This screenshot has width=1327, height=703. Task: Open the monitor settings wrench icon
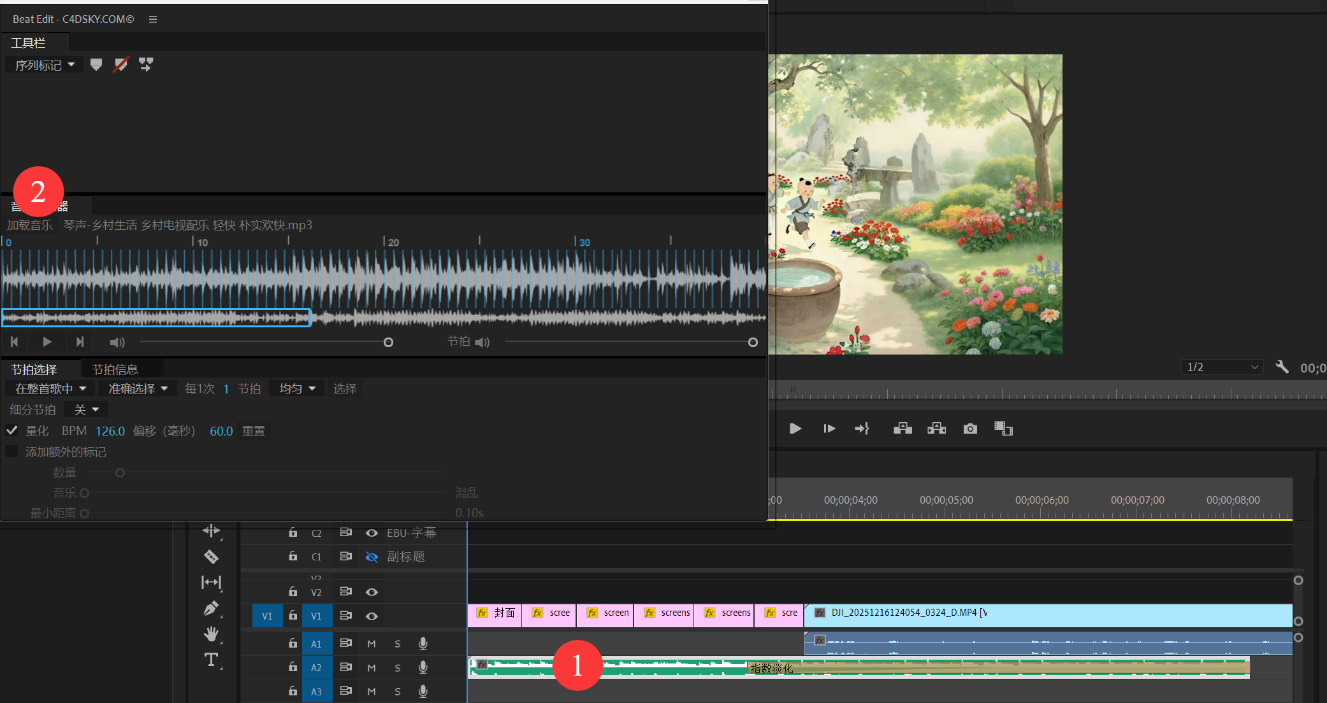point(1282,367)
